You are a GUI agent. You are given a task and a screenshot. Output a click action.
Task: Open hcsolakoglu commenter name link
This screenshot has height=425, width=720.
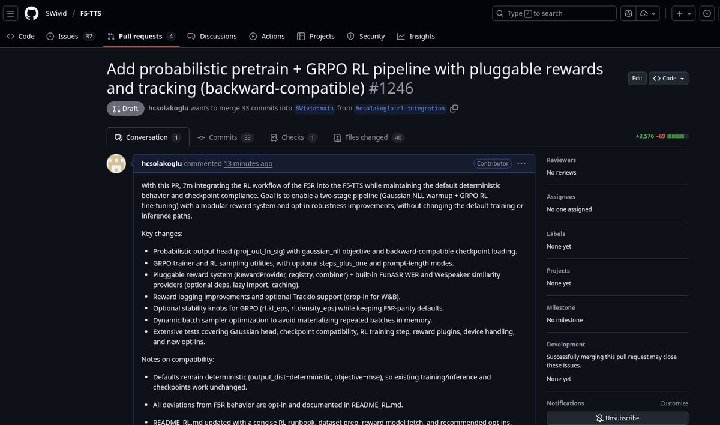[161, 163]
